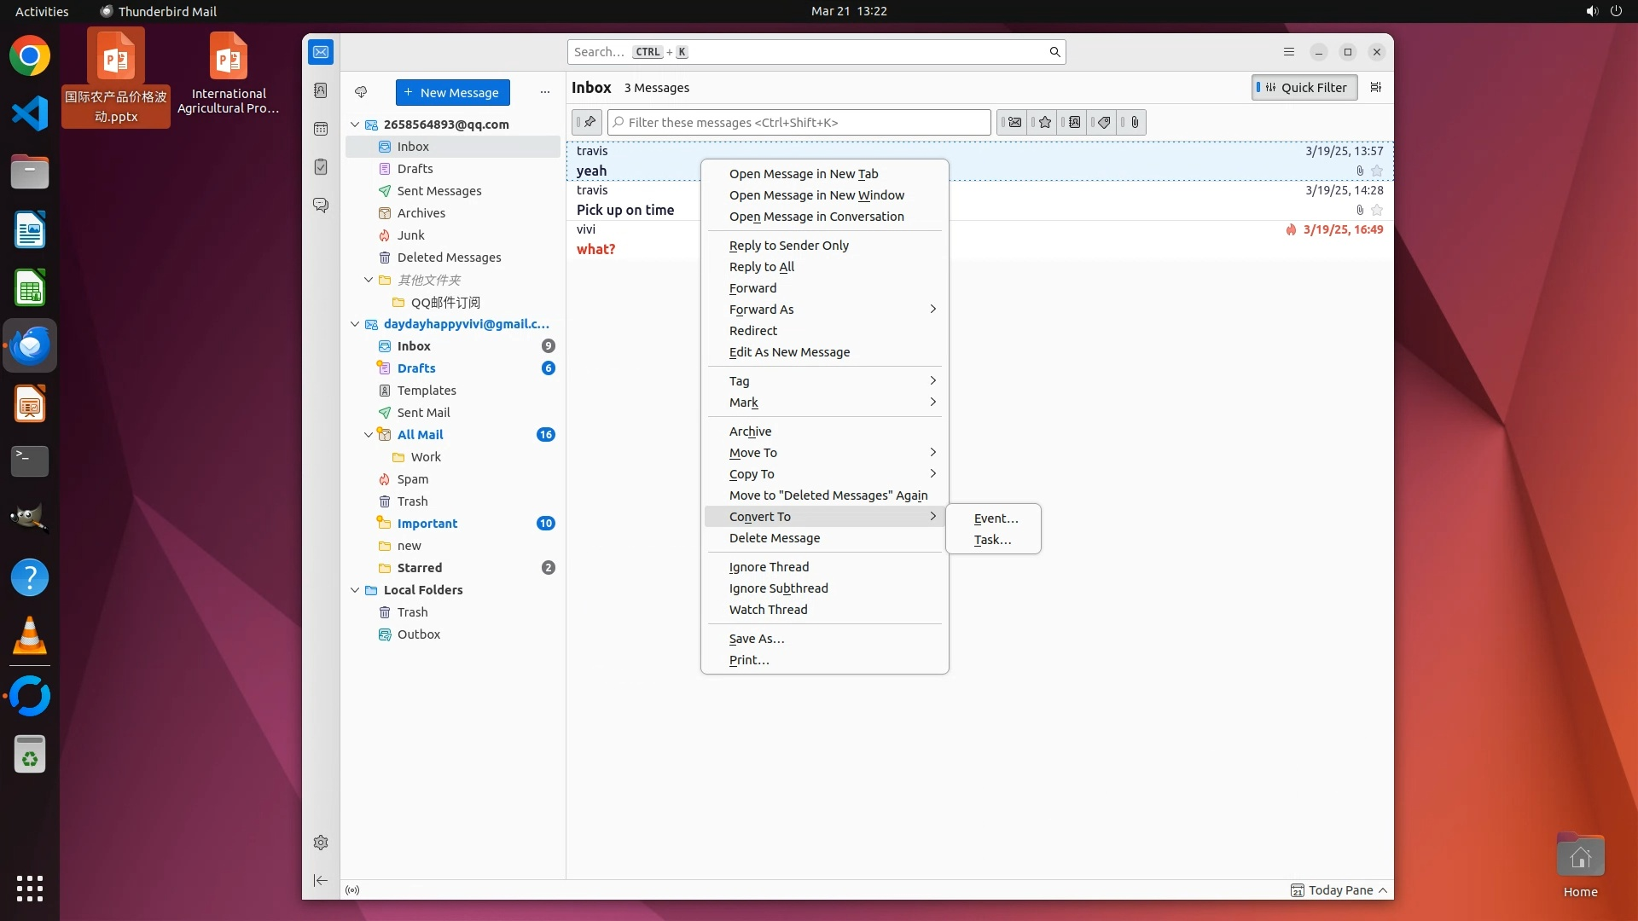The image size is (1638, 921).
Task: Collapse the All Mail folder
Action: (x=369, y=435)
